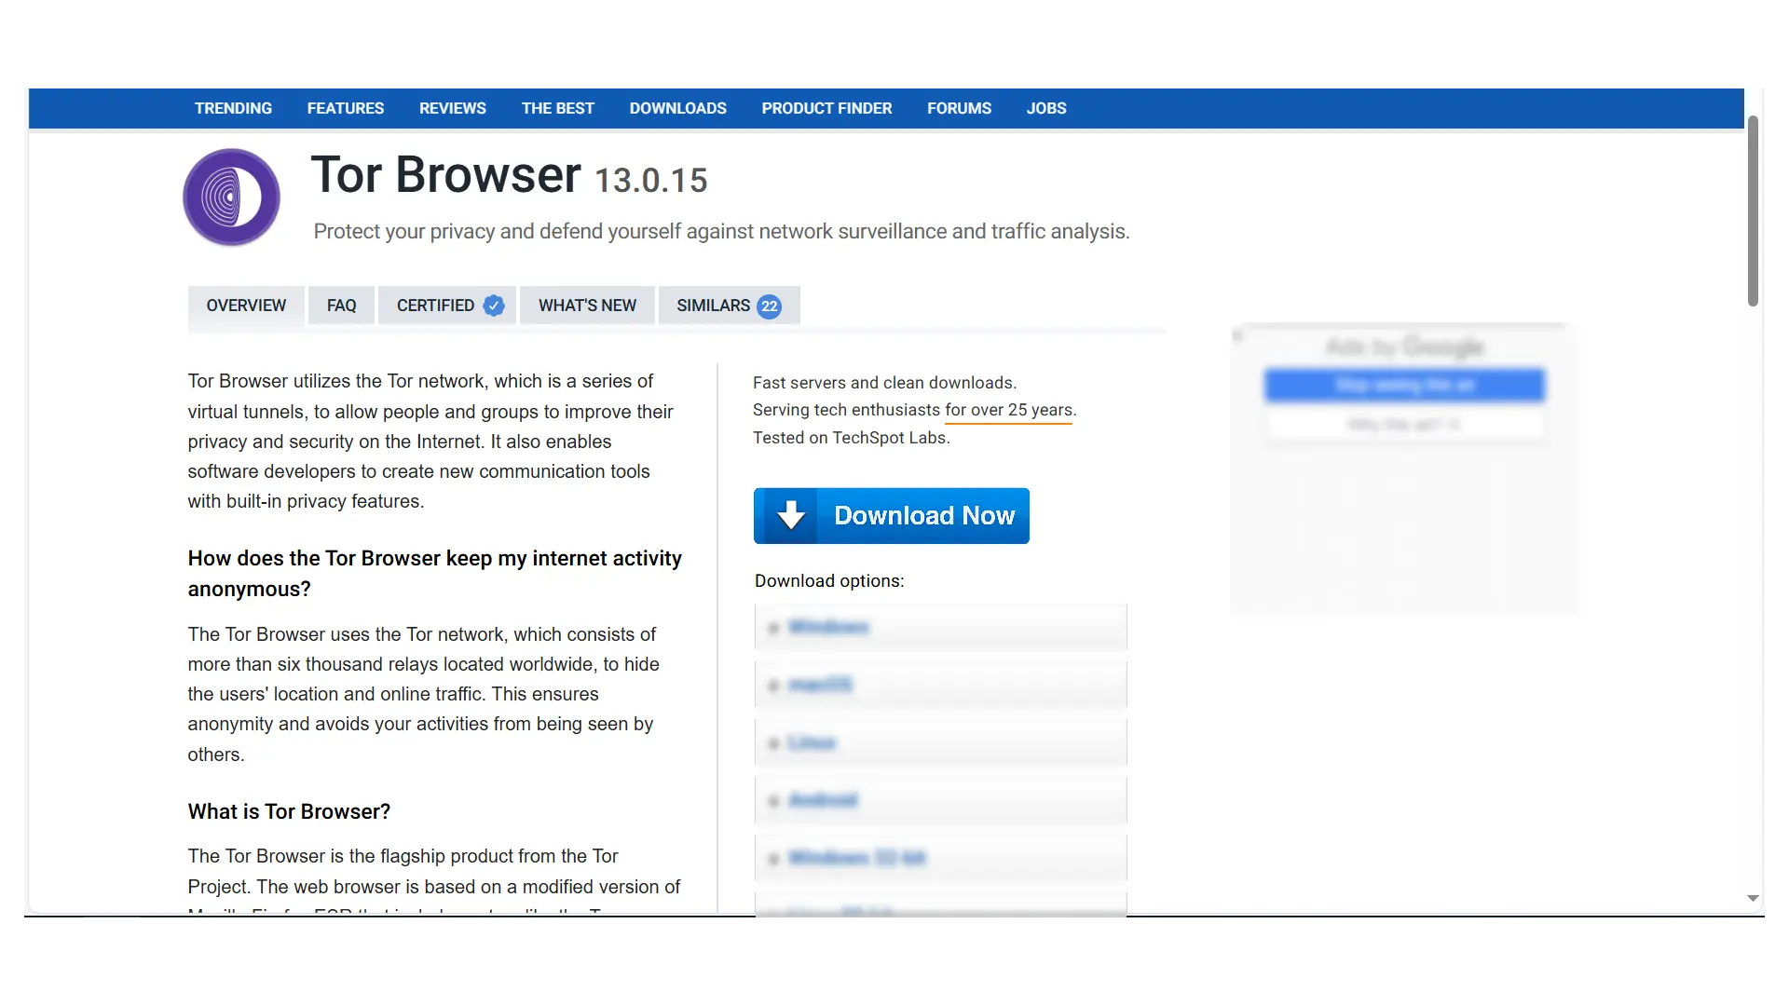Click 'Tested on TechSpot Labs.' text
The width and height of the screenshot is (1789, 1006).
pyautogui.click(x=851, y=438)
